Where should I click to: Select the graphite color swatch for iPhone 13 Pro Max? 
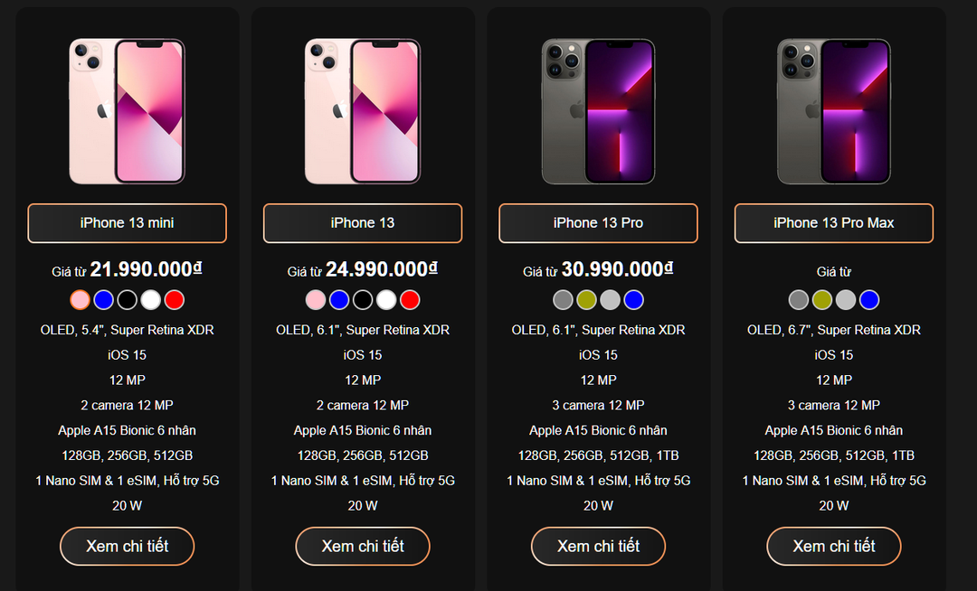click(797, 299)
